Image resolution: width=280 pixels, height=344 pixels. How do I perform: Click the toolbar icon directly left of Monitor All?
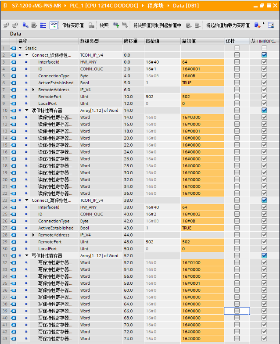[x=43, y=25]
